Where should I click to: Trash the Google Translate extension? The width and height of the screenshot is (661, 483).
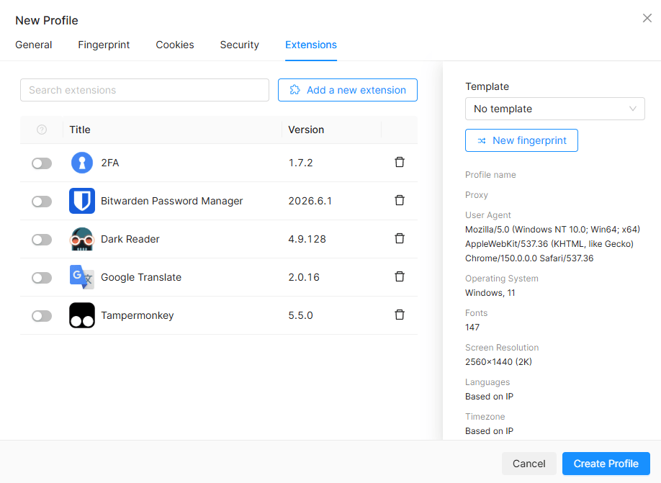[400, 276]
